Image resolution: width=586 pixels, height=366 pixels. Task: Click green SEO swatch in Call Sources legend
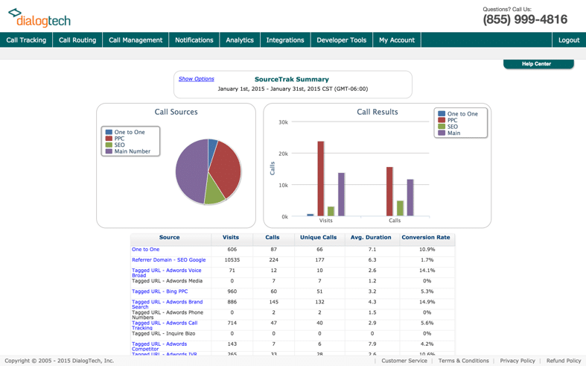coord(109,145)
